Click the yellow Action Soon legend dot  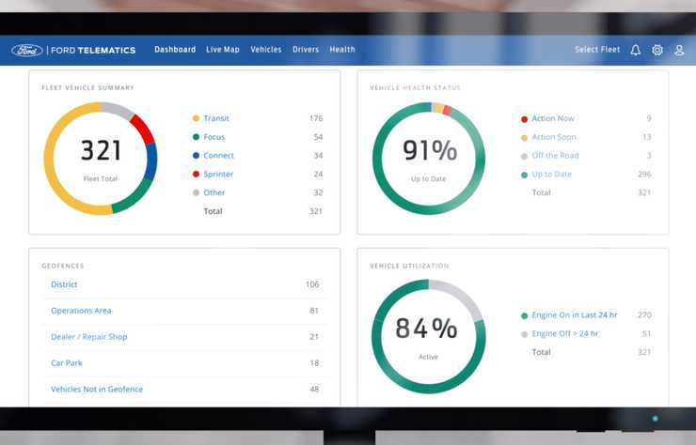pos(524,138)
